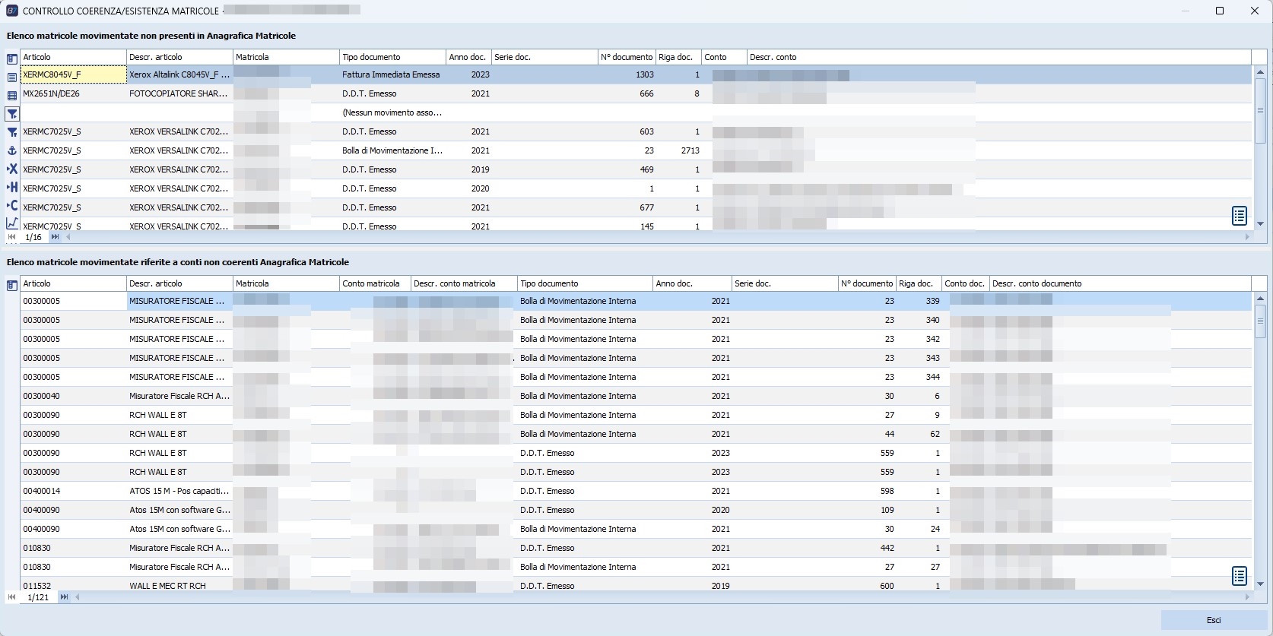Toggle the highlighted filter funnel button
The image size is (1273, 636).
[x=12, y=114]
